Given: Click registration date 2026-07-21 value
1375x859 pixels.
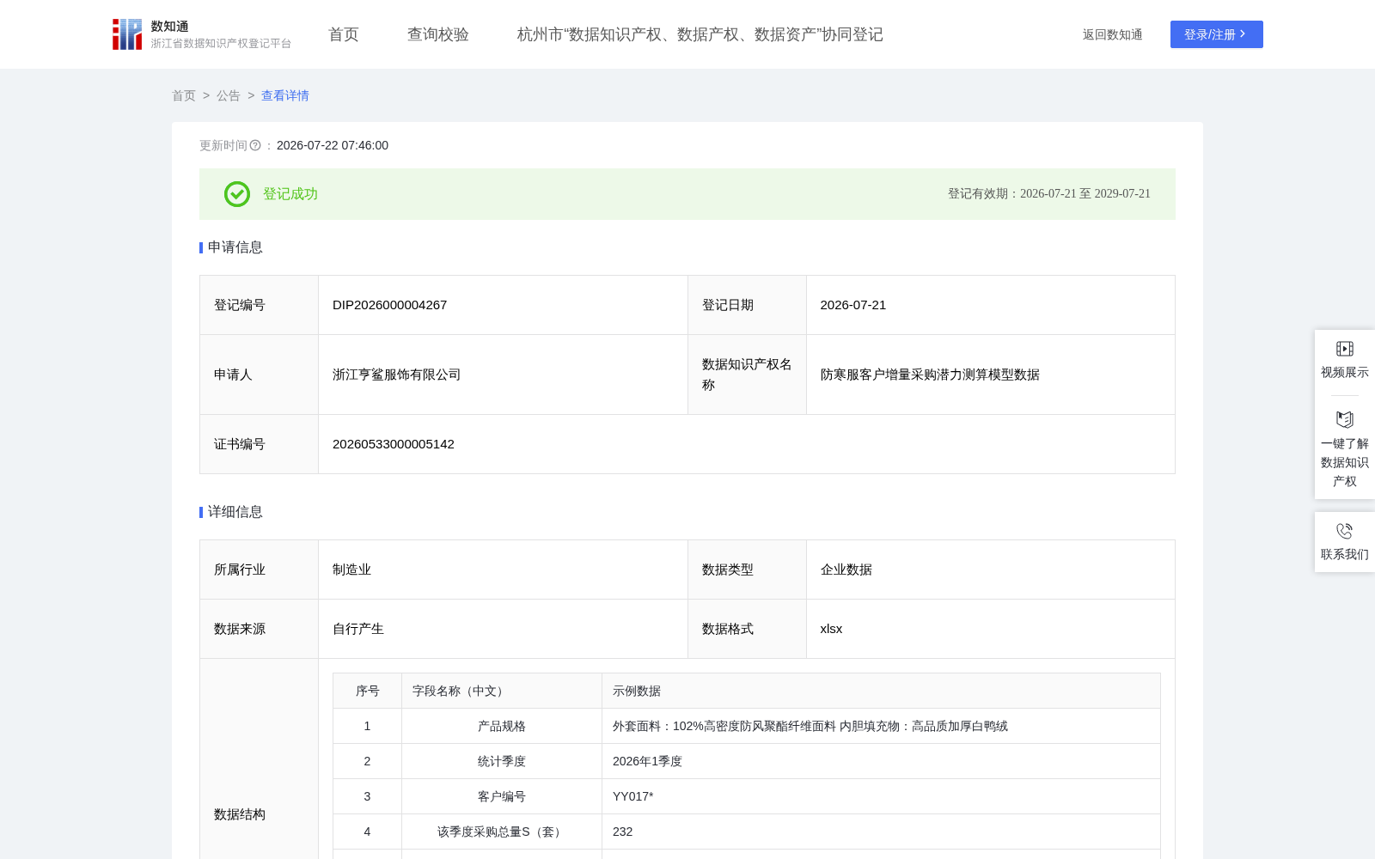Looking at the screenshot, I should [x=853, y=305].
